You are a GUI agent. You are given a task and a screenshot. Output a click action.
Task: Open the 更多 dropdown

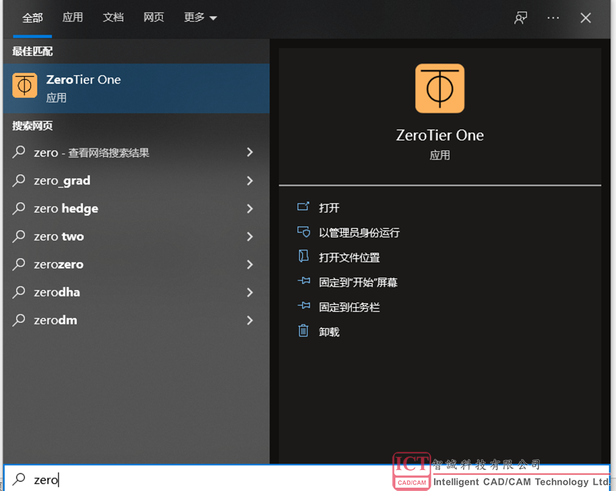click(x=201, y=18)
